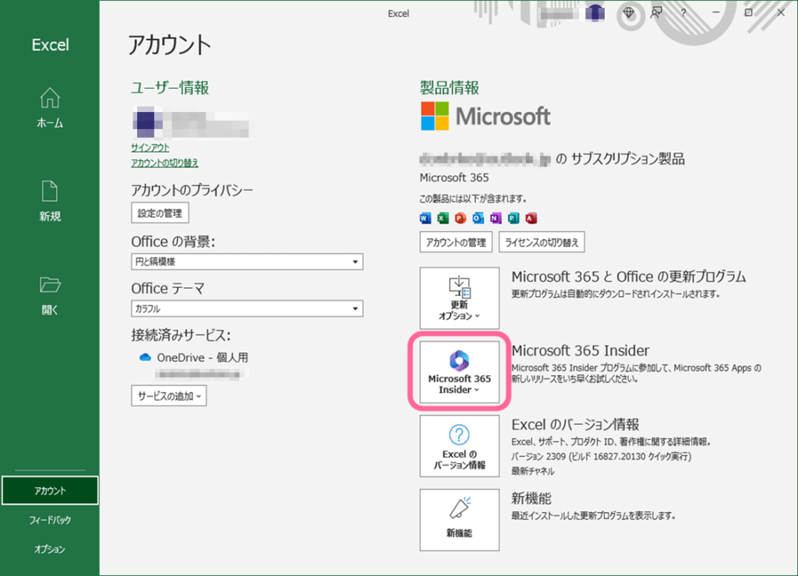Open the Excel のバージョン情報 button

coord(460,446)
